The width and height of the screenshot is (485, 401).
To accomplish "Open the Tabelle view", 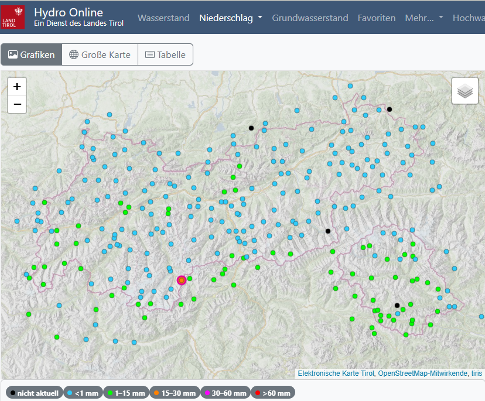I will pos(165,54).
